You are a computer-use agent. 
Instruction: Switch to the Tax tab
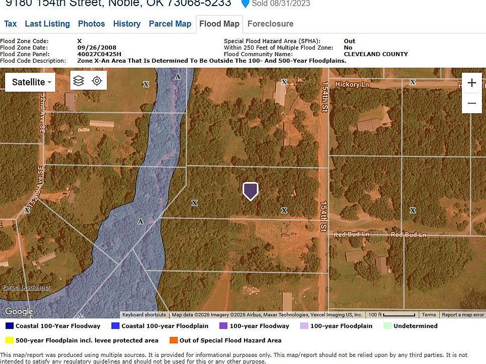pos(10,24)
